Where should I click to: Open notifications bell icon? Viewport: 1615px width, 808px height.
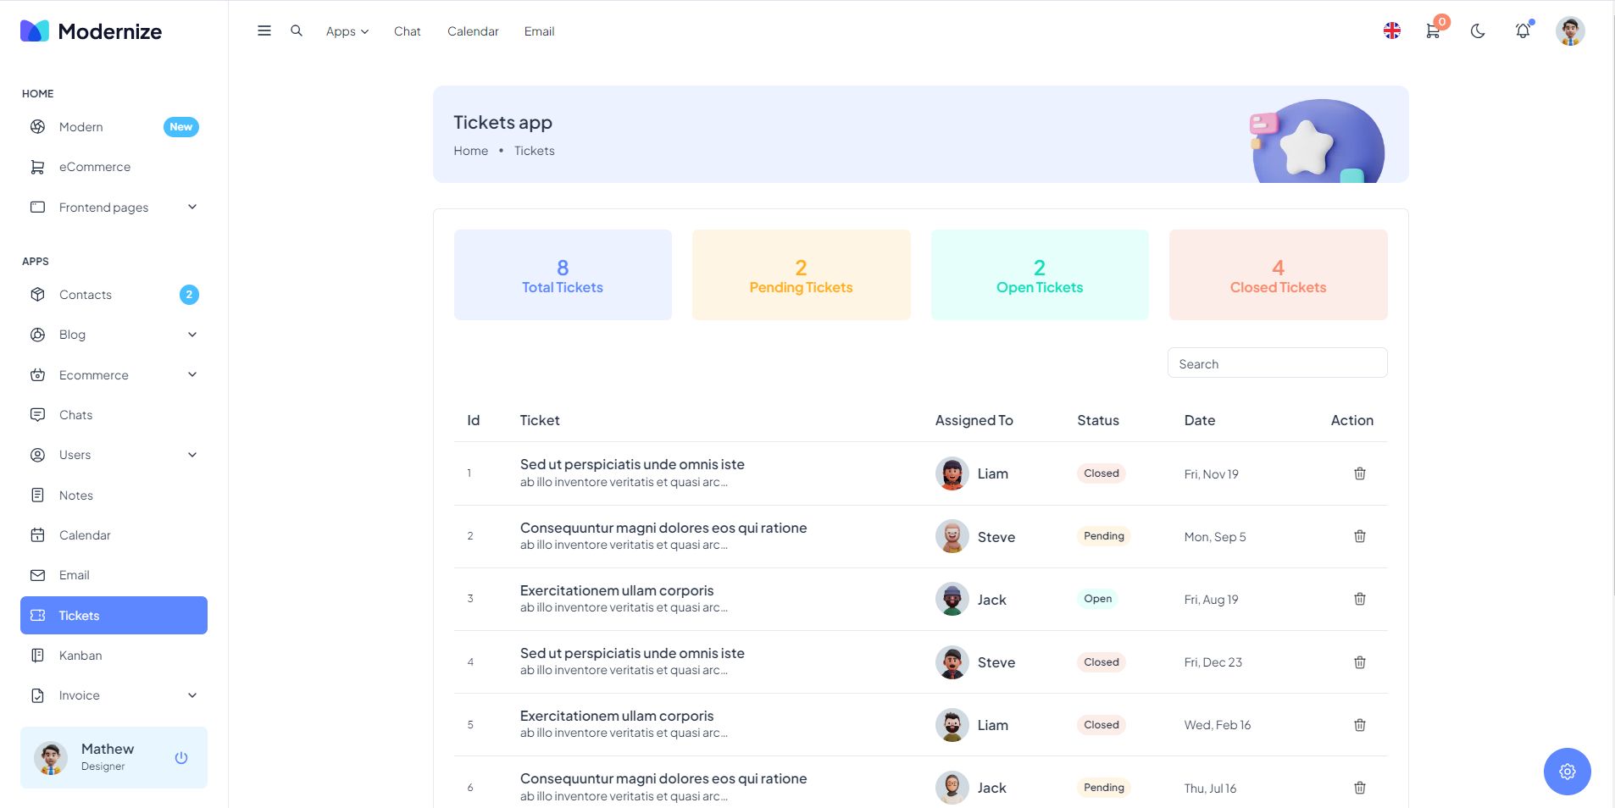click(x=1523, y=31)
